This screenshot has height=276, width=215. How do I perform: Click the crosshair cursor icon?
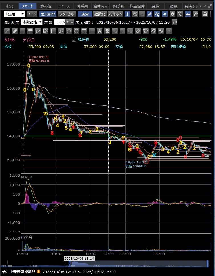(127, 14)
